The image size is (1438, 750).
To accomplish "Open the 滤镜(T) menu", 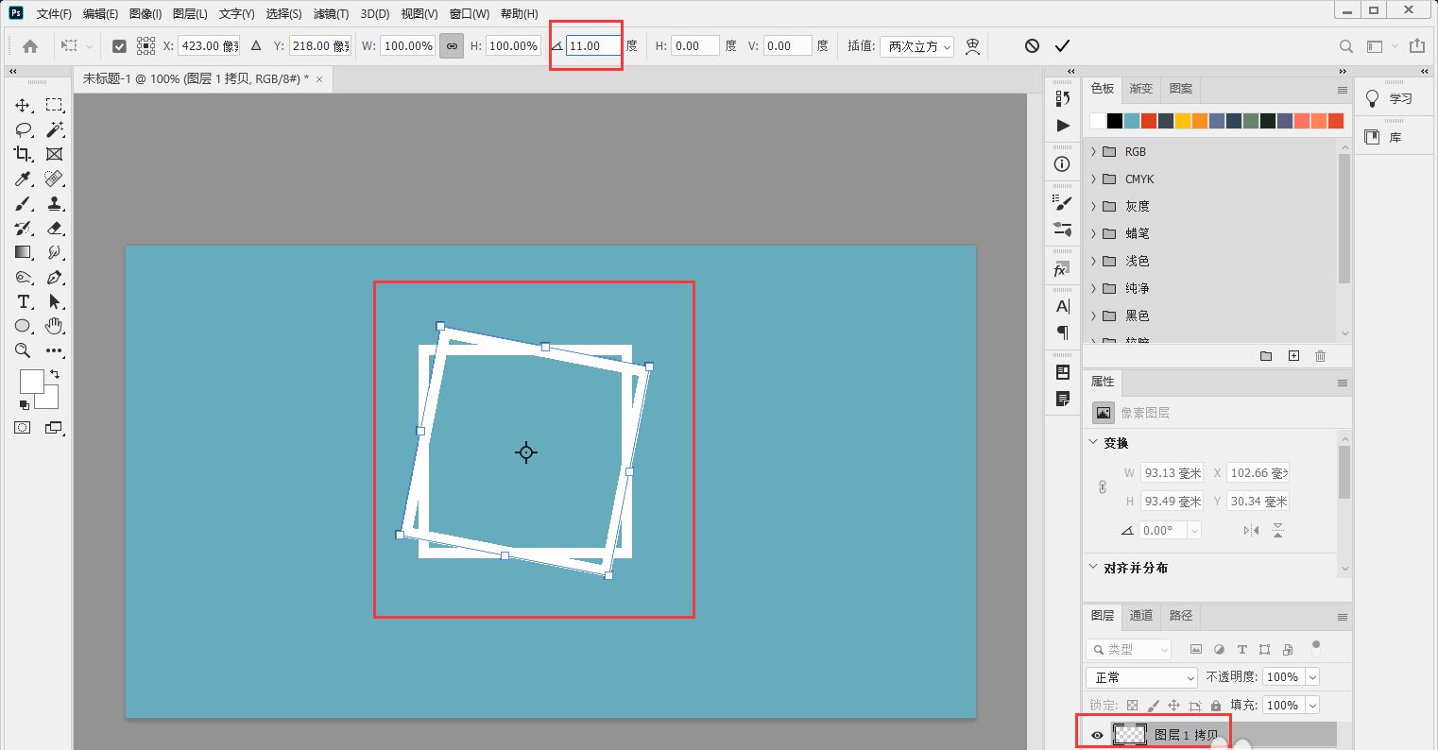I will pos(331,14).
